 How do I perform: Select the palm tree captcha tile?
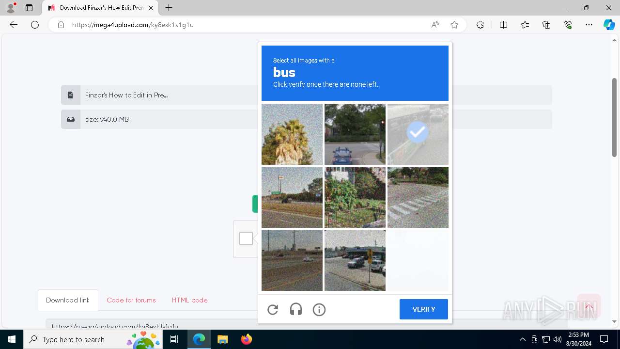[292, 134]
